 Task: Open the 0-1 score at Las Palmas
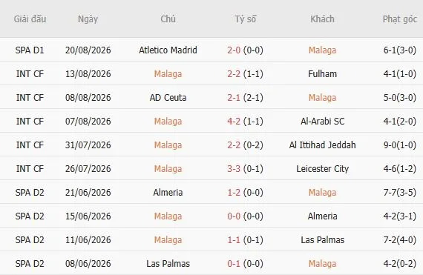(x=234, y=263)
